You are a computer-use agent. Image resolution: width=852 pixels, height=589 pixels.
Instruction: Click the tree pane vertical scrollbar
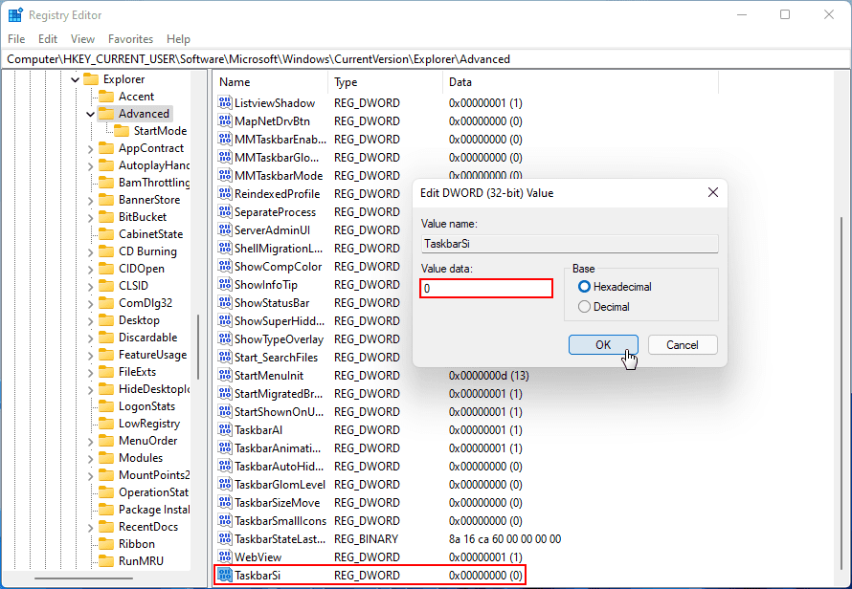coord(198,347)
